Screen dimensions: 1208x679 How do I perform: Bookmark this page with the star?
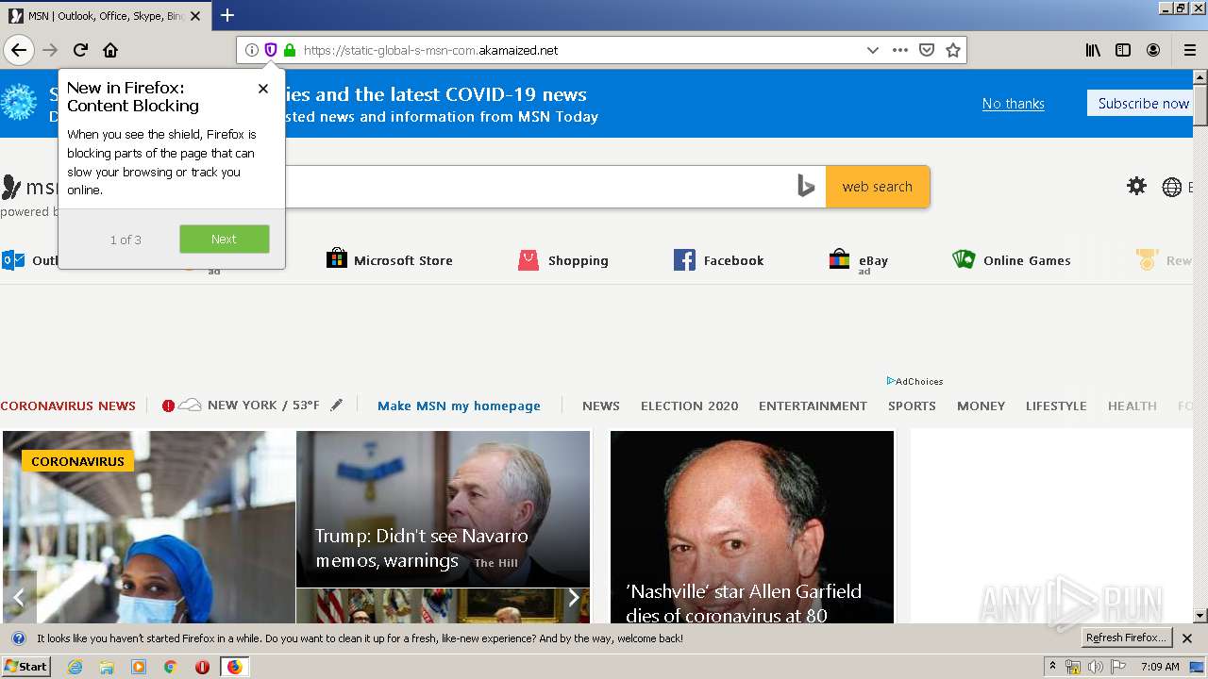[x=953, y=50]
